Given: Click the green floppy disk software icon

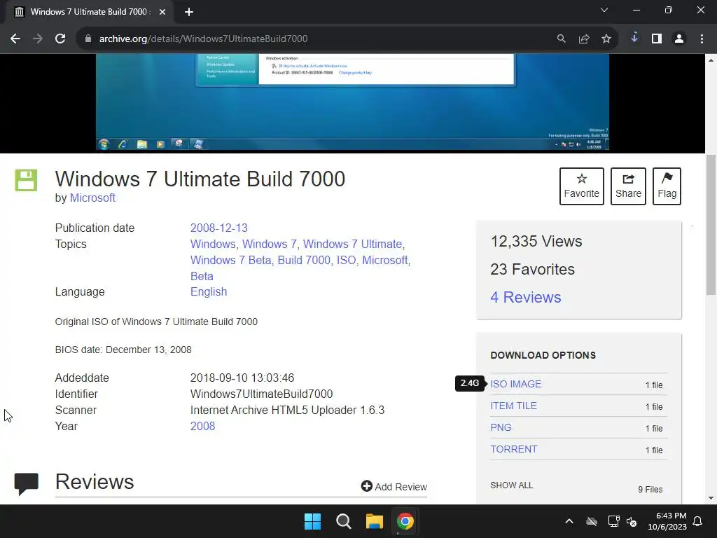Looking at the screenshot, I should pos(26,180).
